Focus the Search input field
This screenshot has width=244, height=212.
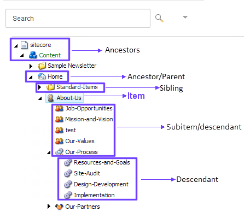coord(78,19)
